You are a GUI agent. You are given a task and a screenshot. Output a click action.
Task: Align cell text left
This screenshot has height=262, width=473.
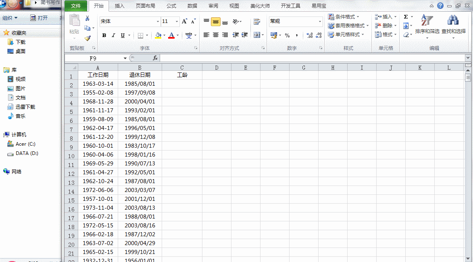coord(206,35)
